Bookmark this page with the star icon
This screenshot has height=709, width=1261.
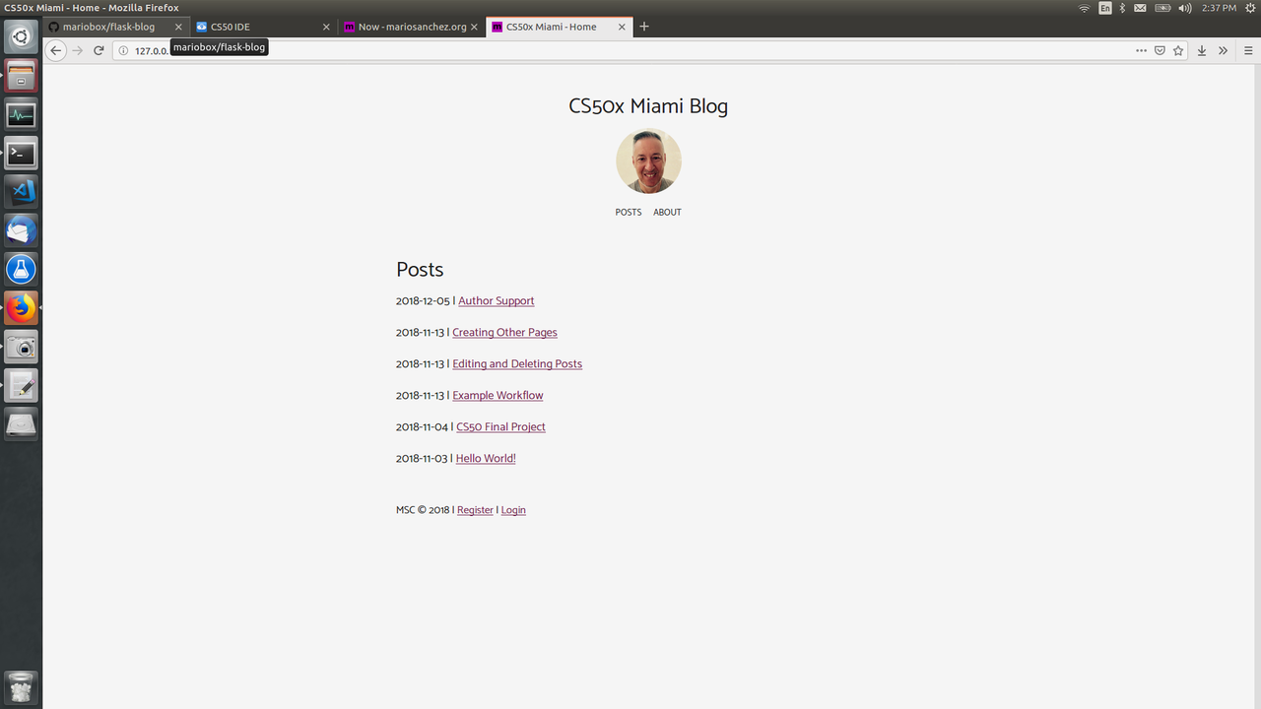coord(1178,50)
